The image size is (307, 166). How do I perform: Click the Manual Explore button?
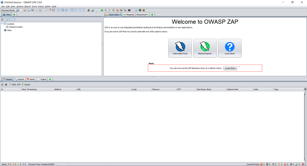tap(205, 48)
